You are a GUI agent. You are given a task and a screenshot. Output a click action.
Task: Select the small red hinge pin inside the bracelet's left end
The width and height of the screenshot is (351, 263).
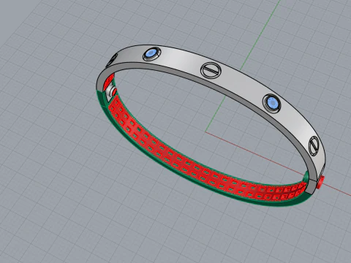[x=114, y=91]
